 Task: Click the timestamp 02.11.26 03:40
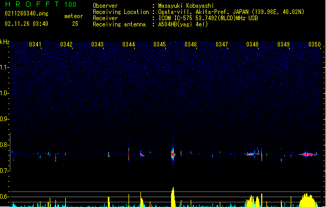coord(26,24)
